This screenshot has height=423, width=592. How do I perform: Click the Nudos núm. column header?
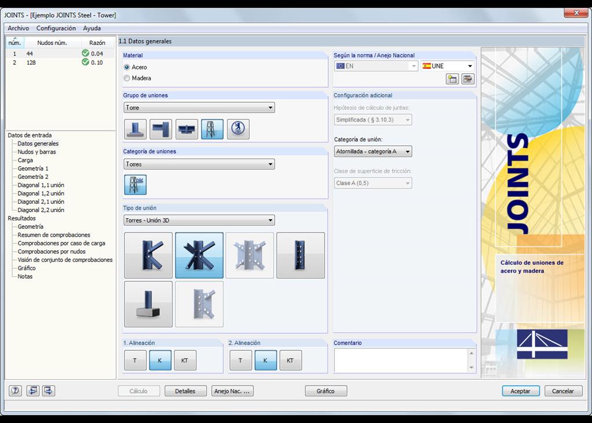52,43
